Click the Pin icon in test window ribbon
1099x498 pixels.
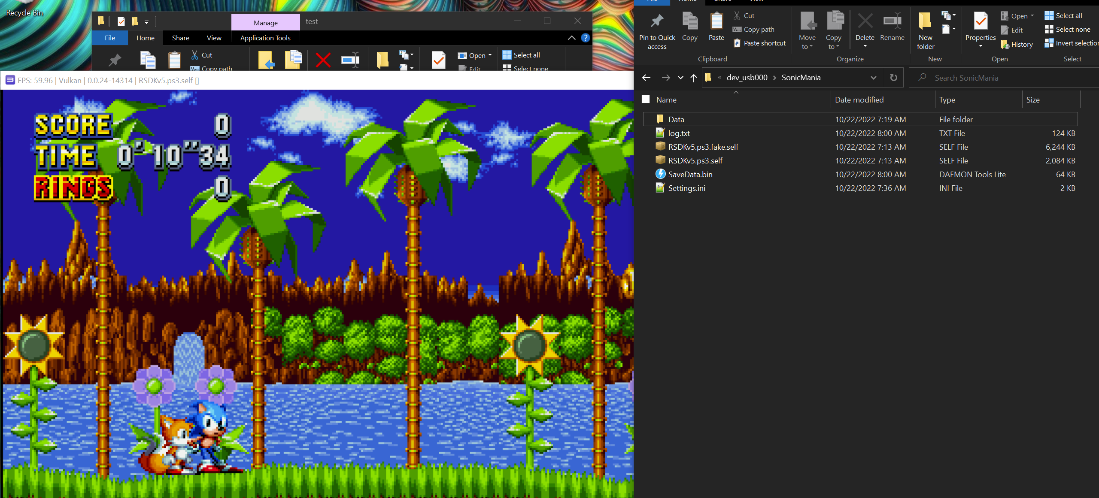(x=115, y=60)
